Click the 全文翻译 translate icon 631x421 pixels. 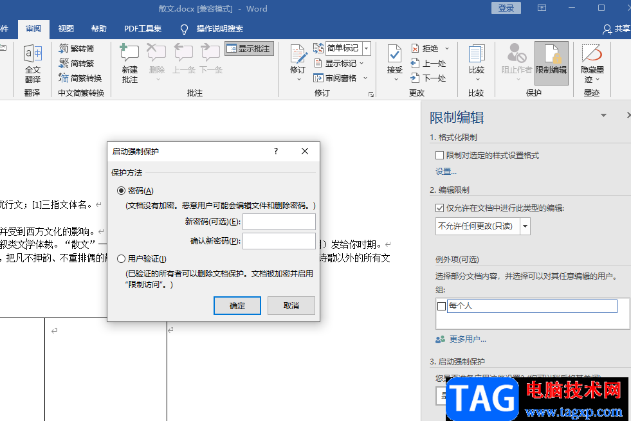coord(33,64)
